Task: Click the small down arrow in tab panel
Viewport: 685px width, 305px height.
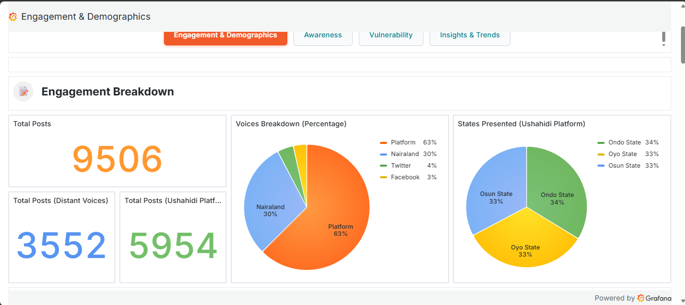Action: (x=664, y=45)
